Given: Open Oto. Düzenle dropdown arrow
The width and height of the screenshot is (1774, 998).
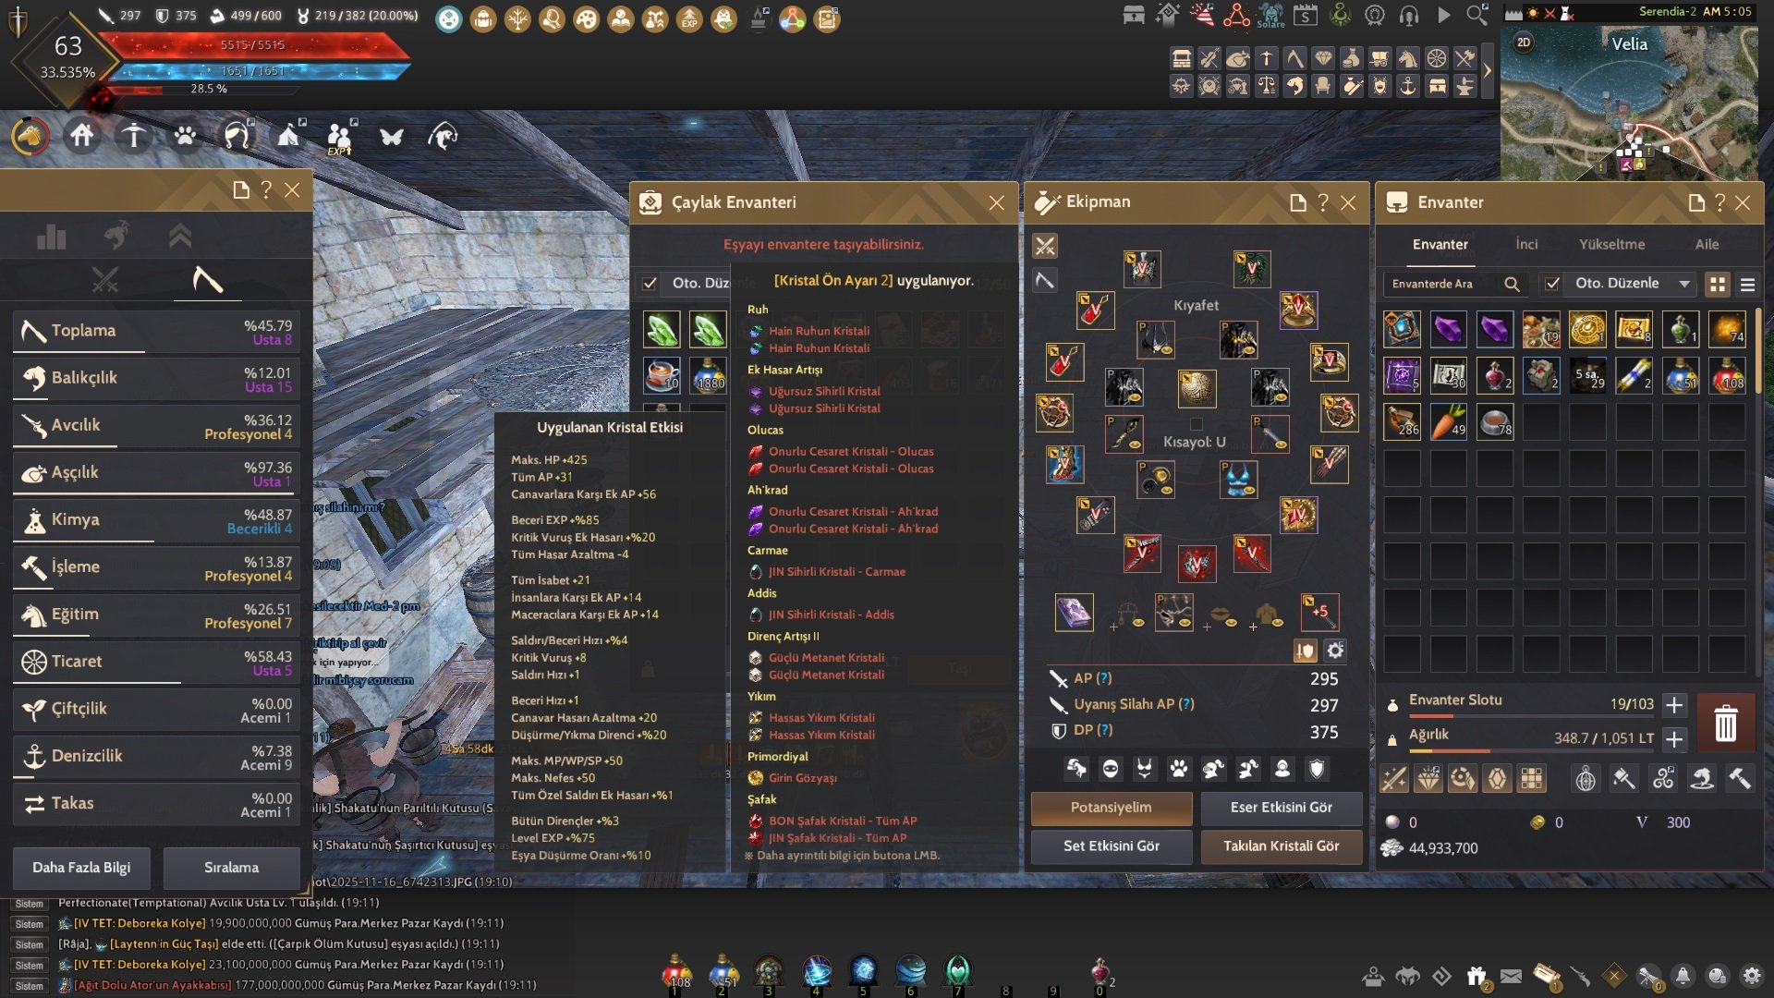Looking at the screenshot, I should (x=1684, y=284).
